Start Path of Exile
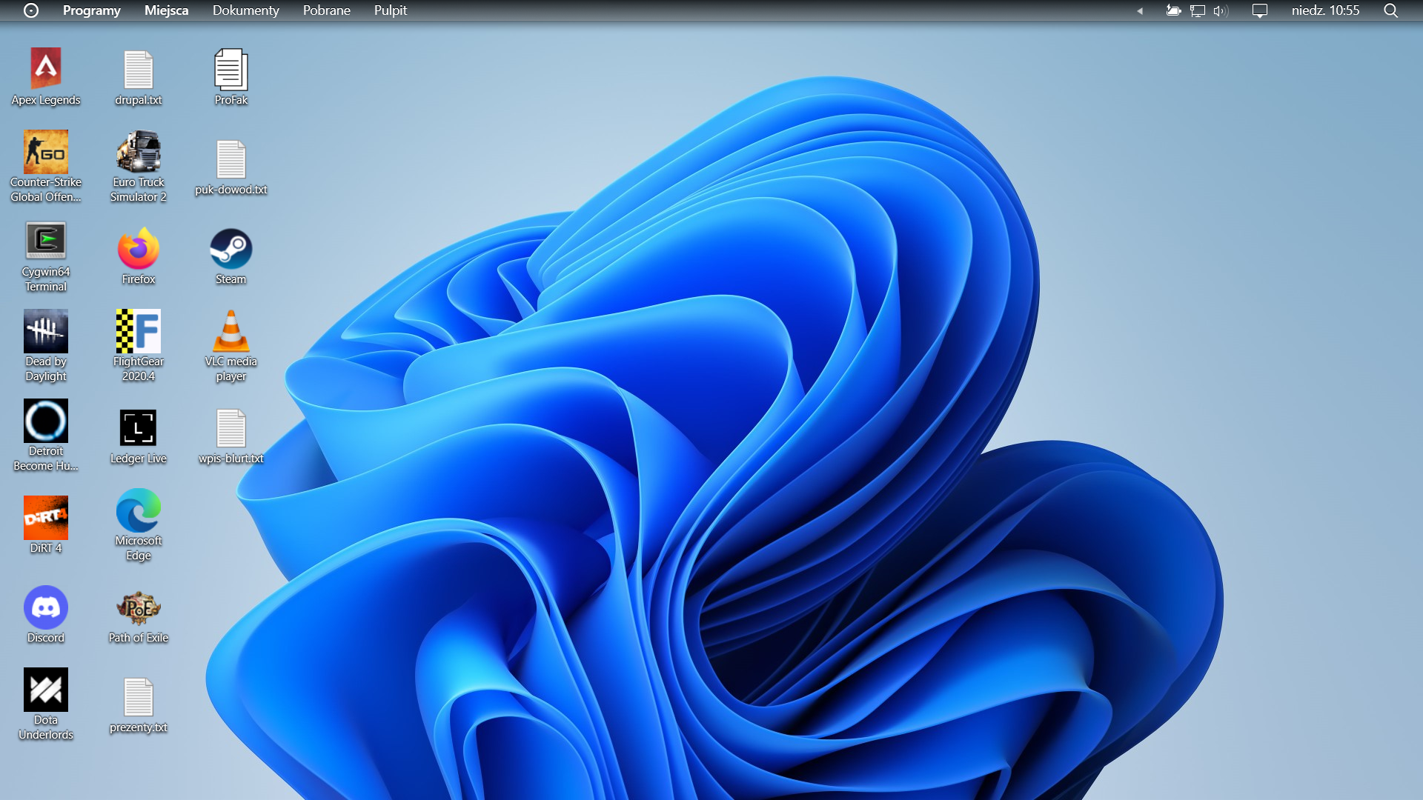1423x800 pixels. pyautogui.click(x=138, y=607)
